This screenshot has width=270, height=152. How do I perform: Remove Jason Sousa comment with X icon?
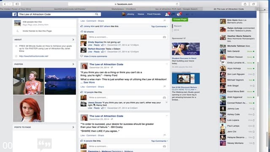coord(167,102)
